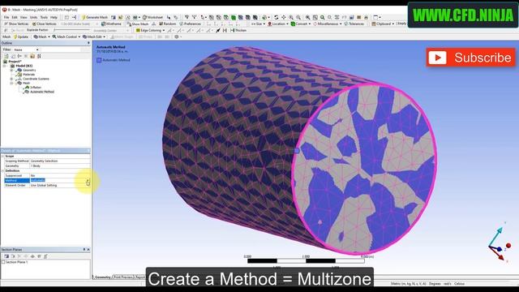Screen dimensions: 519x292
Task: Click the folder icon in Outline toolbar
Action: 32,56
